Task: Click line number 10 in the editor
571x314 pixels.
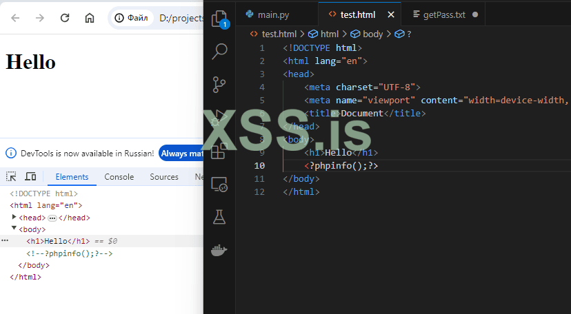Action: point(259,166)
